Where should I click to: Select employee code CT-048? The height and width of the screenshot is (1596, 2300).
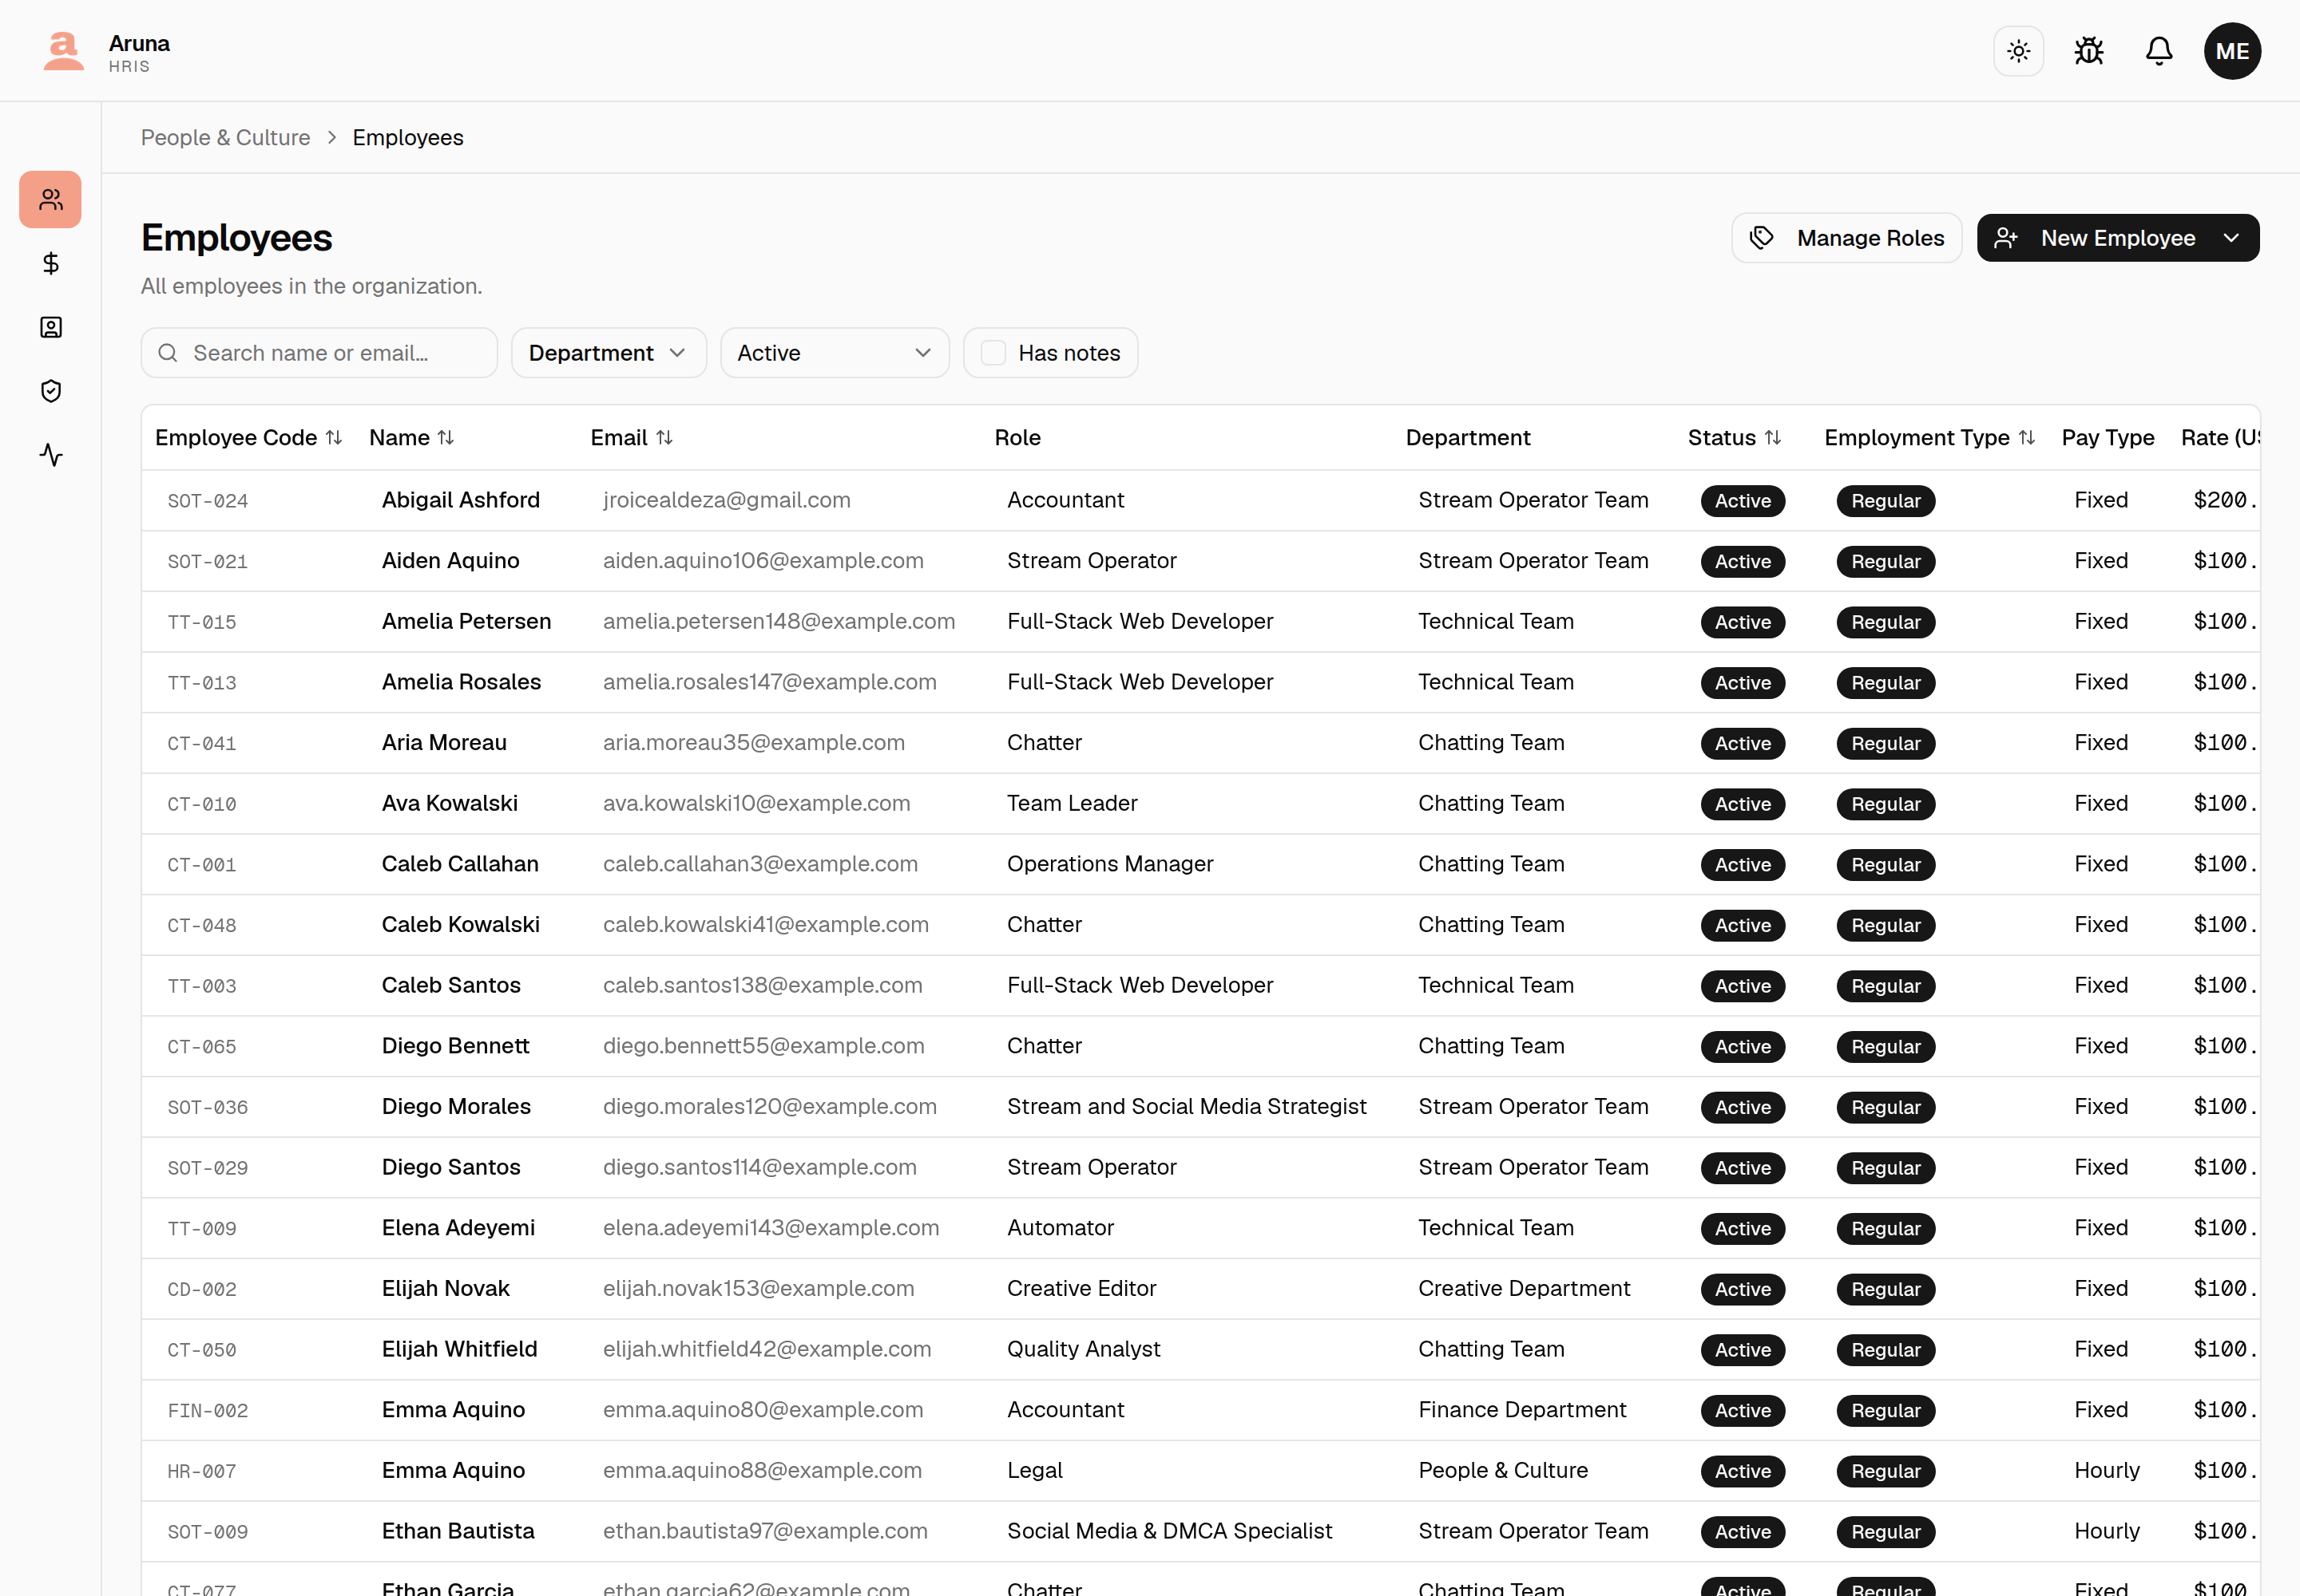point(202,925)
